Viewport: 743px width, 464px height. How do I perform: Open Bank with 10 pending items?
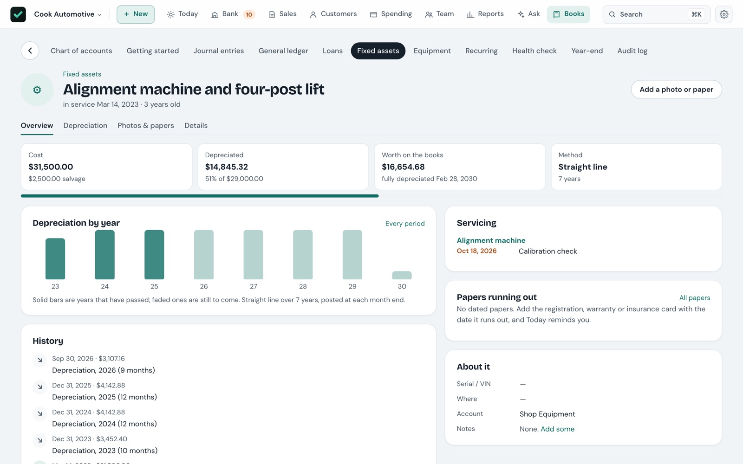click(x=234, y=14)
